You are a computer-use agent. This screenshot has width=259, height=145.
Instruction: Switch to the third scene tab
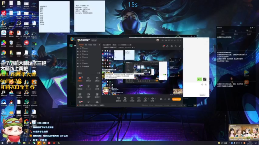pyautogui.click(x=90, y=45)
